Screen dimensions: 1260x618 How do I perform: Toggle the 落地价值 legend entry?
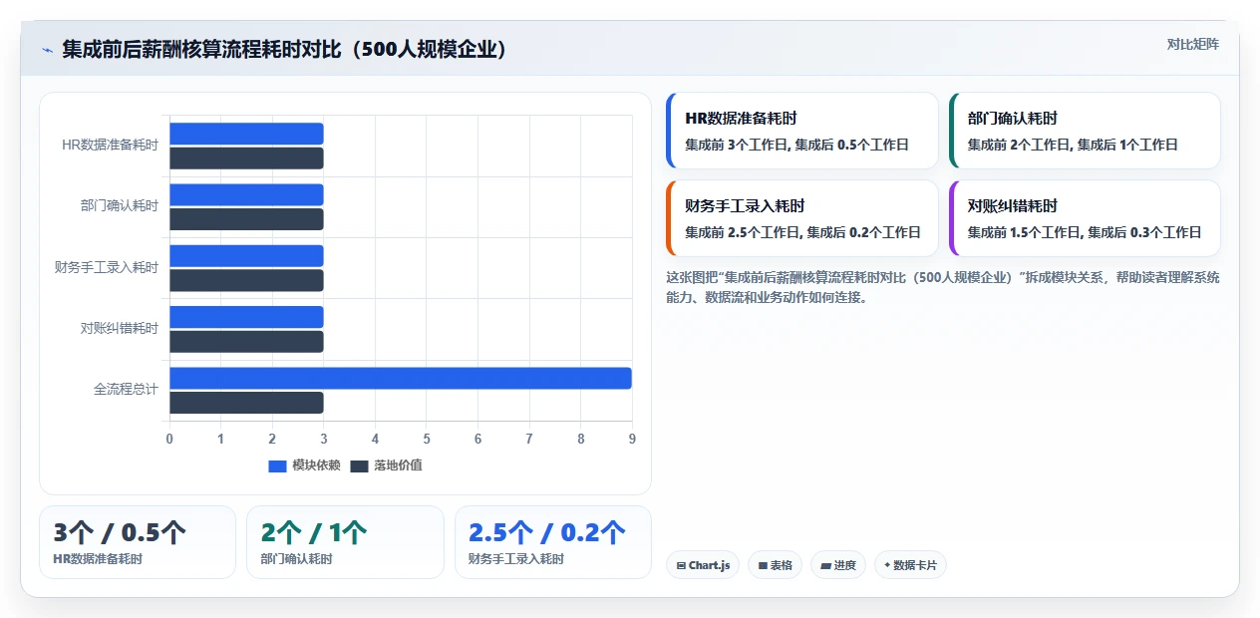[x=386, y=465]
